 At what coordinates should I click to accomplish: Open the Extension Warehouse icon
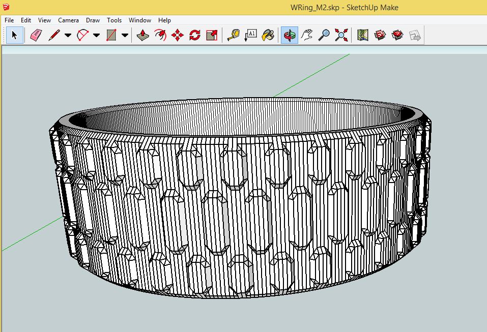(397, 35)
